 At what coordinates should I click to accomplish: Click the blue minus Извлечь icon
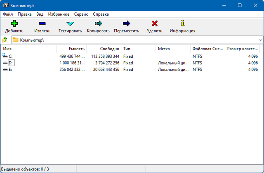point(42,23)
